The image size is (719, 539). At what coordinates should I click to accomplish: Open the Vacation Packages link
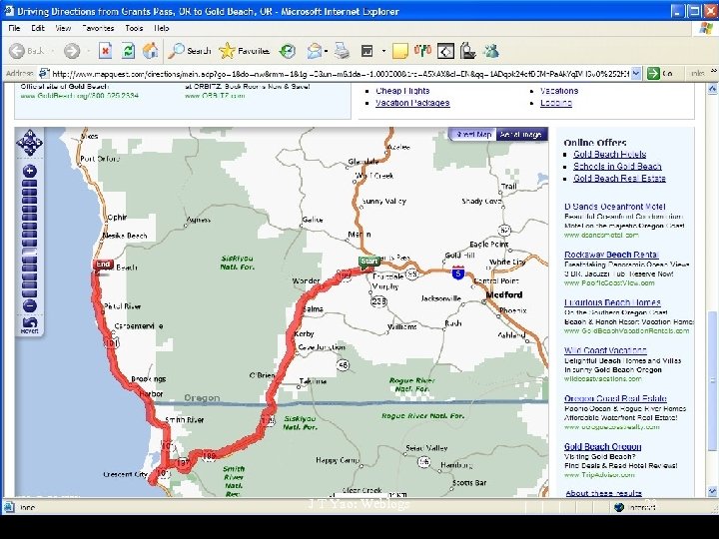pos(412,103)
